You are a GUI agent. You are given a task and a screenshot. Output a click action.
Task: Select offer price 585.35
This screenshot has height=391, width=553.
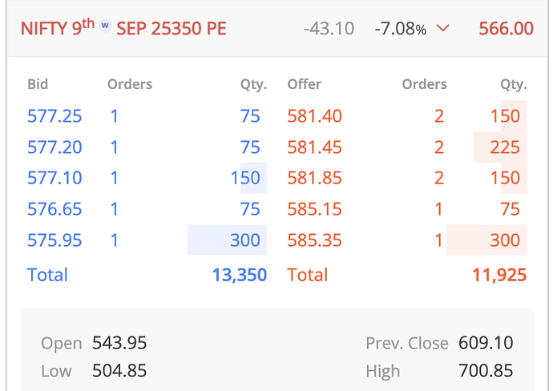point(314,240)
